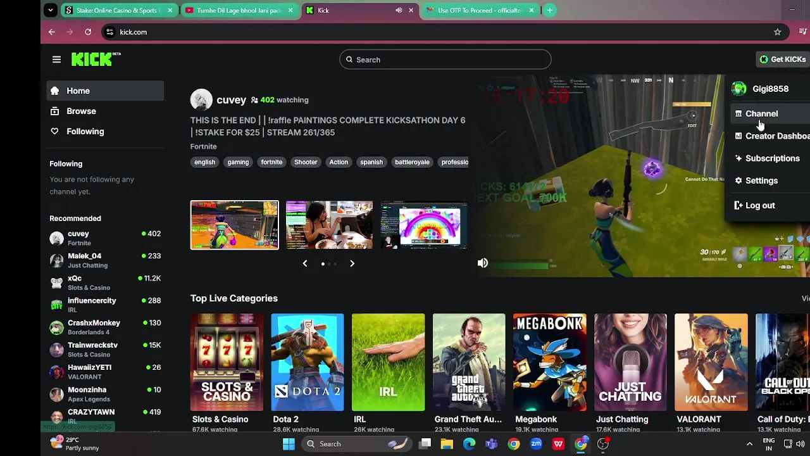
Task: Open a new browser tab
Action: (x=550, y=10)
